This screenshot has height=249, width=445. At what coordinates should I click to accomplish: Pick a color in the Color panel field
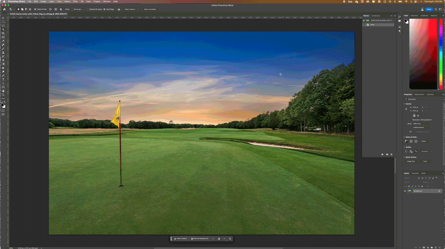point(423,54)
